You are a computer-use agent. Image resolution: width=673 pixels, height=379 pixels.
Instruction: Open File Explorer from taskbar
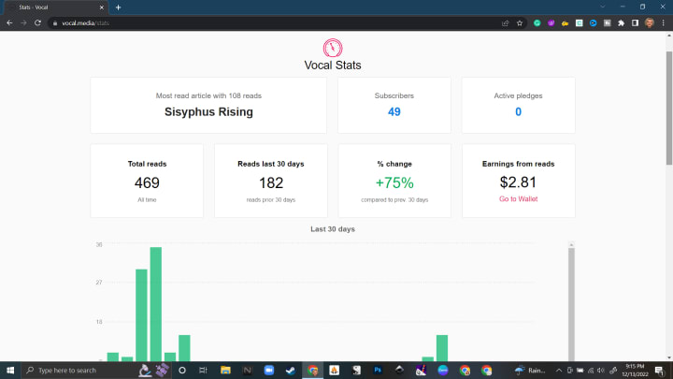pyautogui.click(x=225, y=370)
